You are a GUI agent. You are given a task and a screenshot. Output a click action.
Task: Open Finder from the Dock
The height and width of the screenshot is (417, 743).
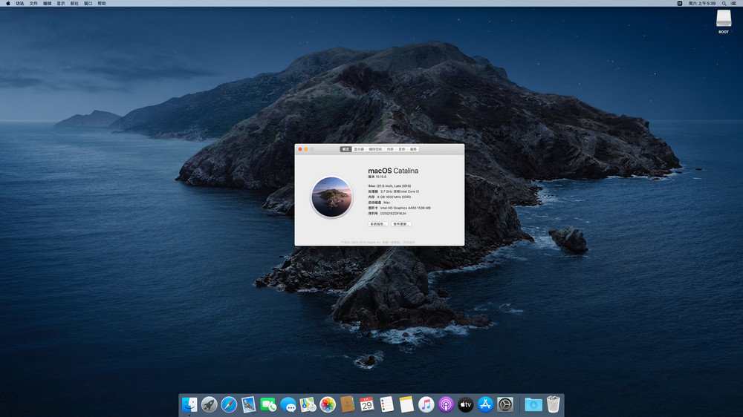point(189,404)
